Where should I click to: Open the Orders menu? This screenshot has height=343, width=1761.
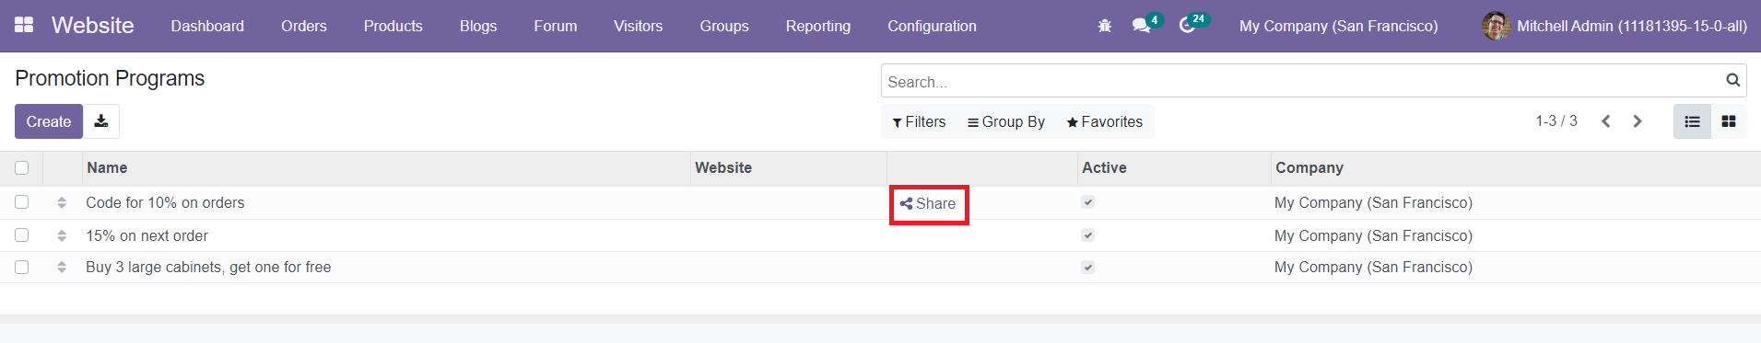pyautogui.click(x=304, y=26)
